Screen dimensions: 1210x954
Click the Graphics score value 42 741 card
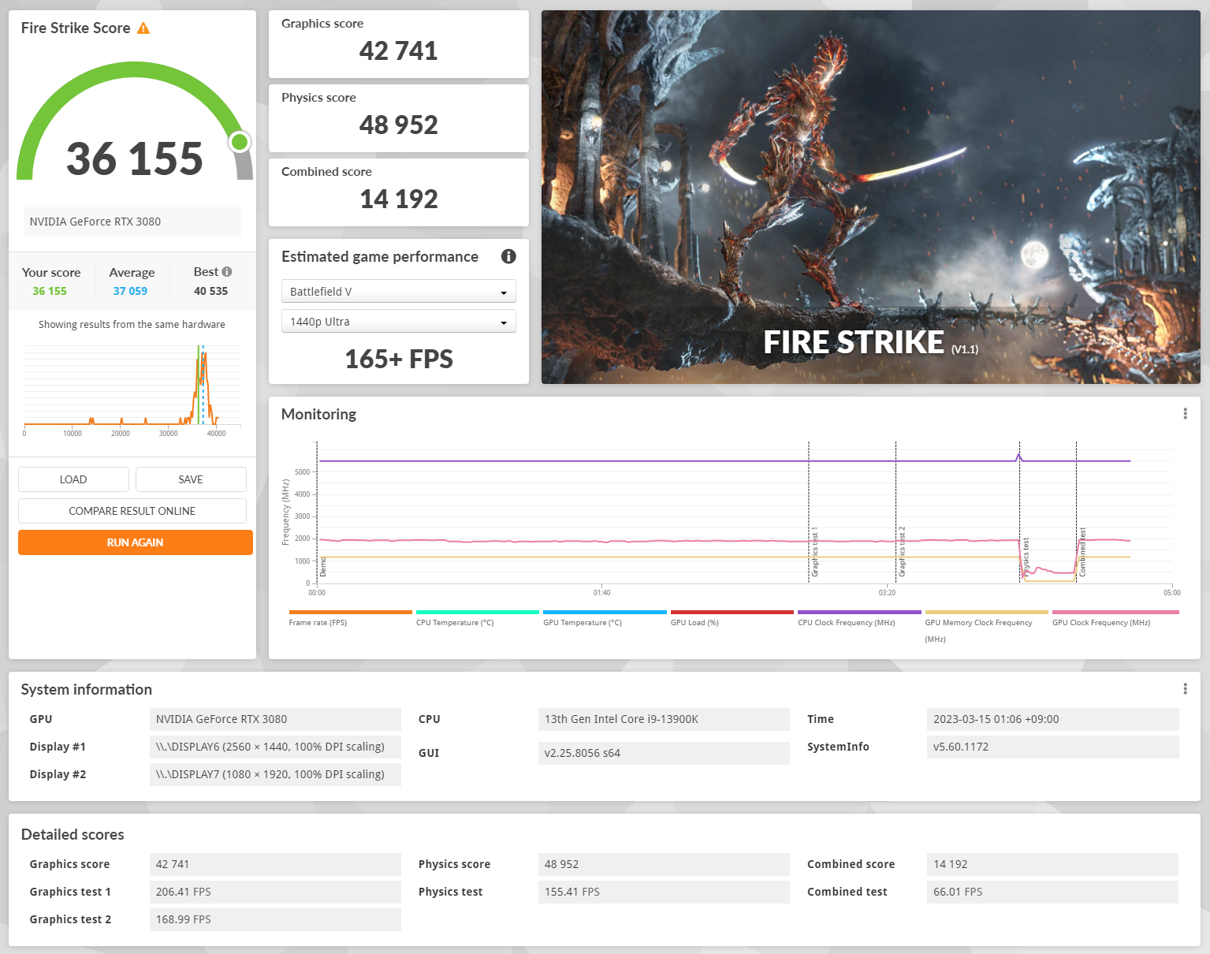tap(399, 44)
